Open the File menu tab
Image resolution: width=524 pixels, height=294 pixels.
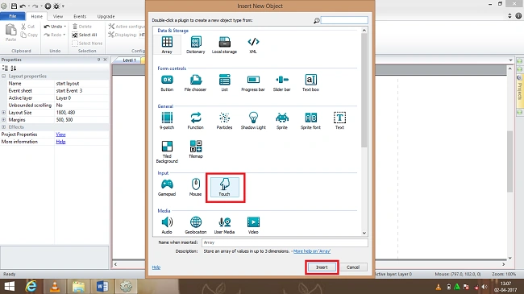point(13,16)
